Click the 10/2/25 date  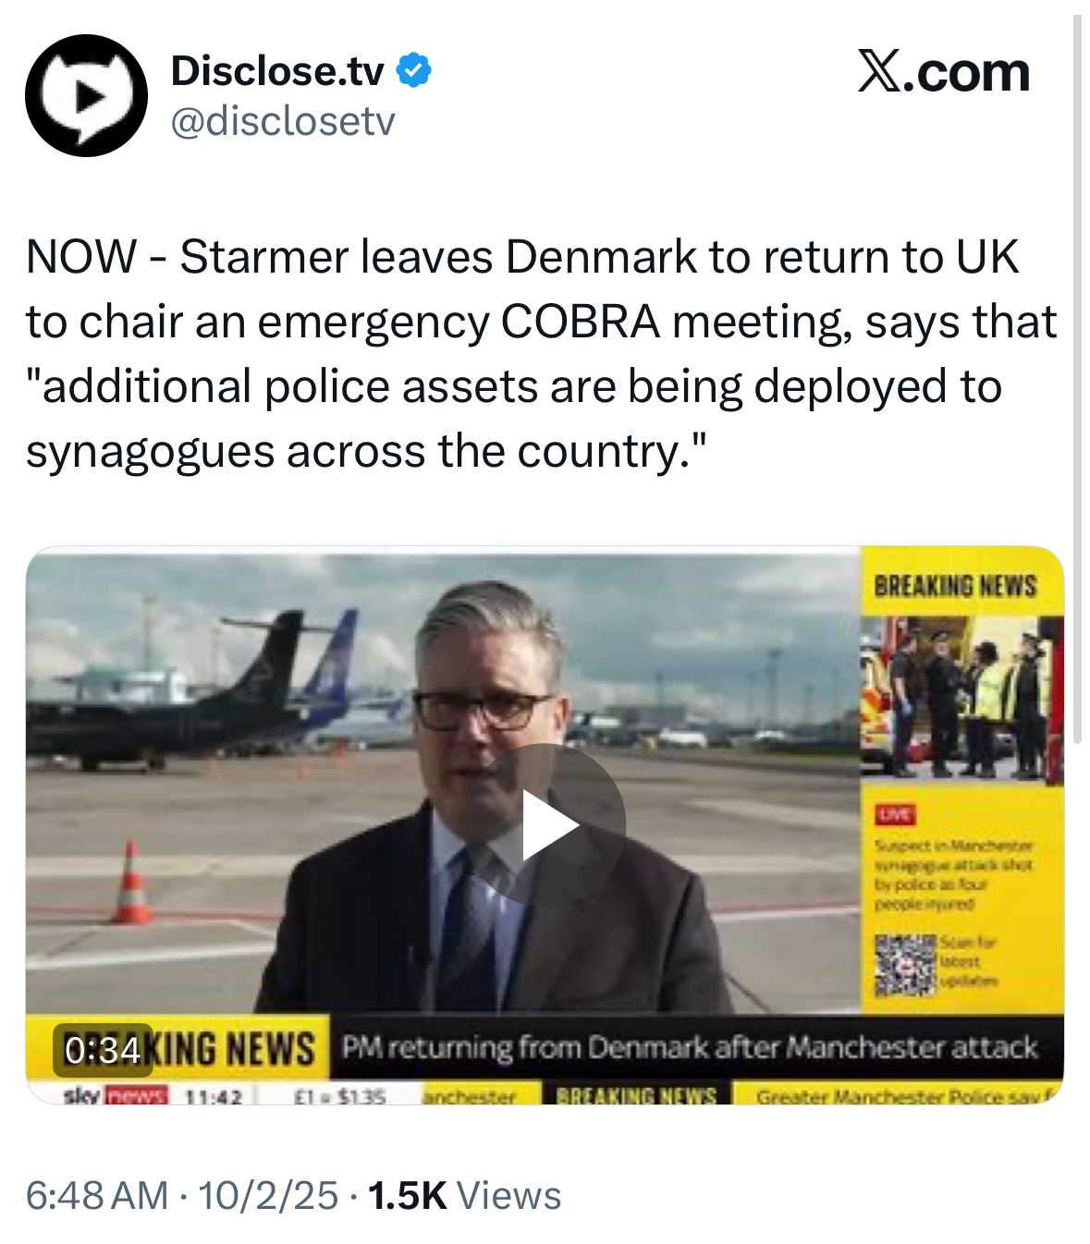point(268,1195)
